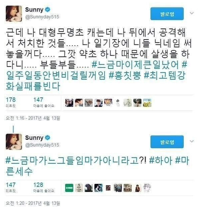View the 147 likes on first tweet
Screen dimensions: 204x214
point(44,102)
